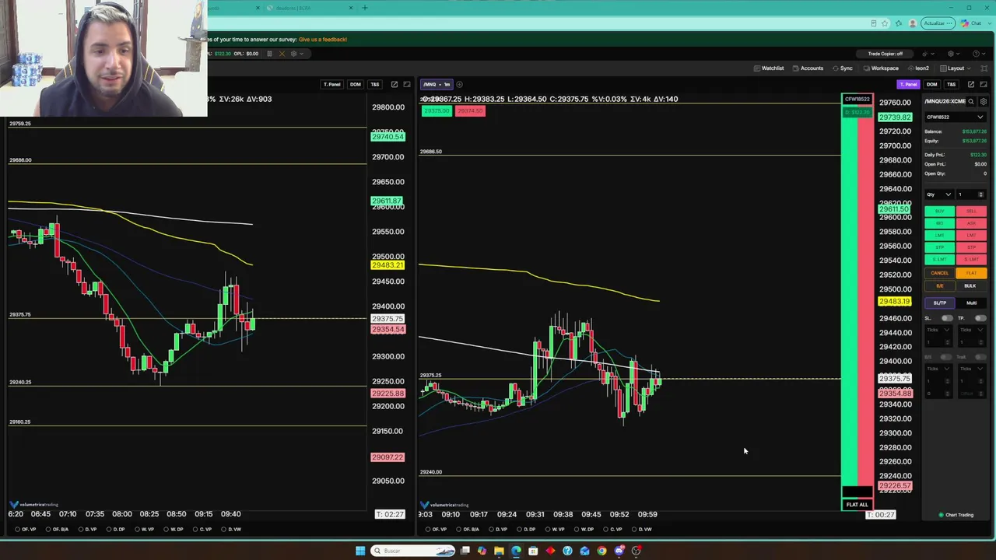Click the Windows taskbar search box

click(412, 551)
